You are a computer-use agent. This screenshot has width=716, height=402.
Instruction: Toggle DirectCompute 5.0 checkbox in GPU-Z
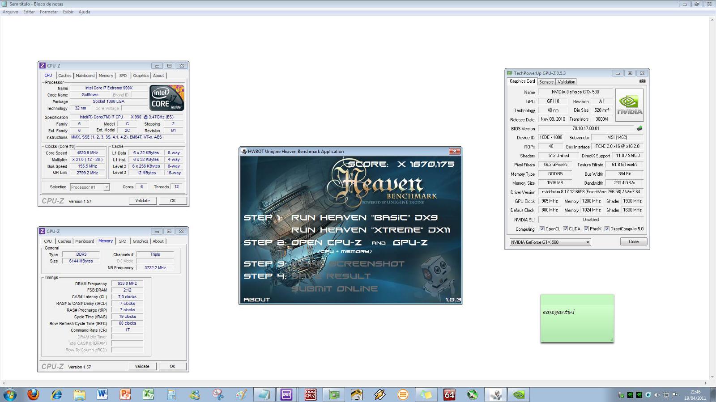coord(607,229)
